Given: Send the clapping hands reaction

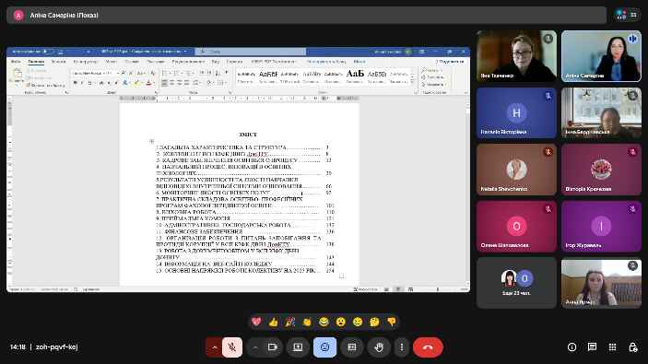Looking at the screenshot, I should click(307, 322).
